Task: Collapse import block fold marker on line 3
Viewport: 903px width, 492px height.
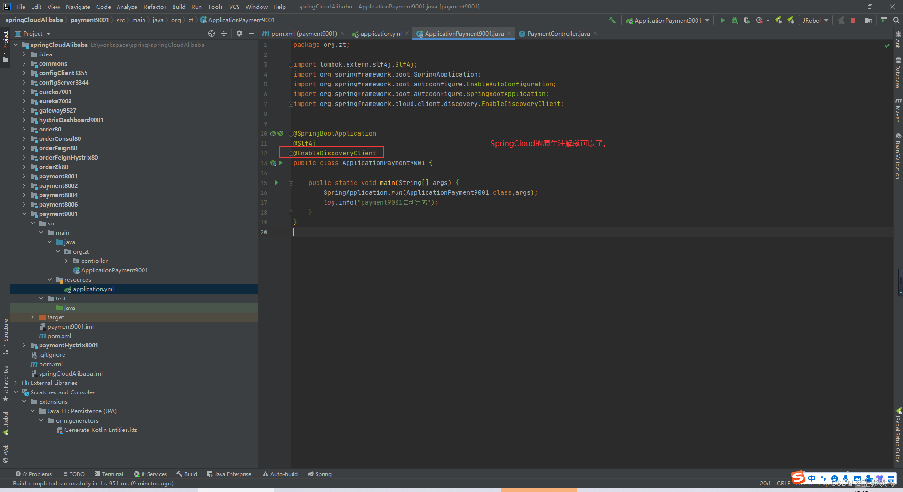Action: [291, 65]
